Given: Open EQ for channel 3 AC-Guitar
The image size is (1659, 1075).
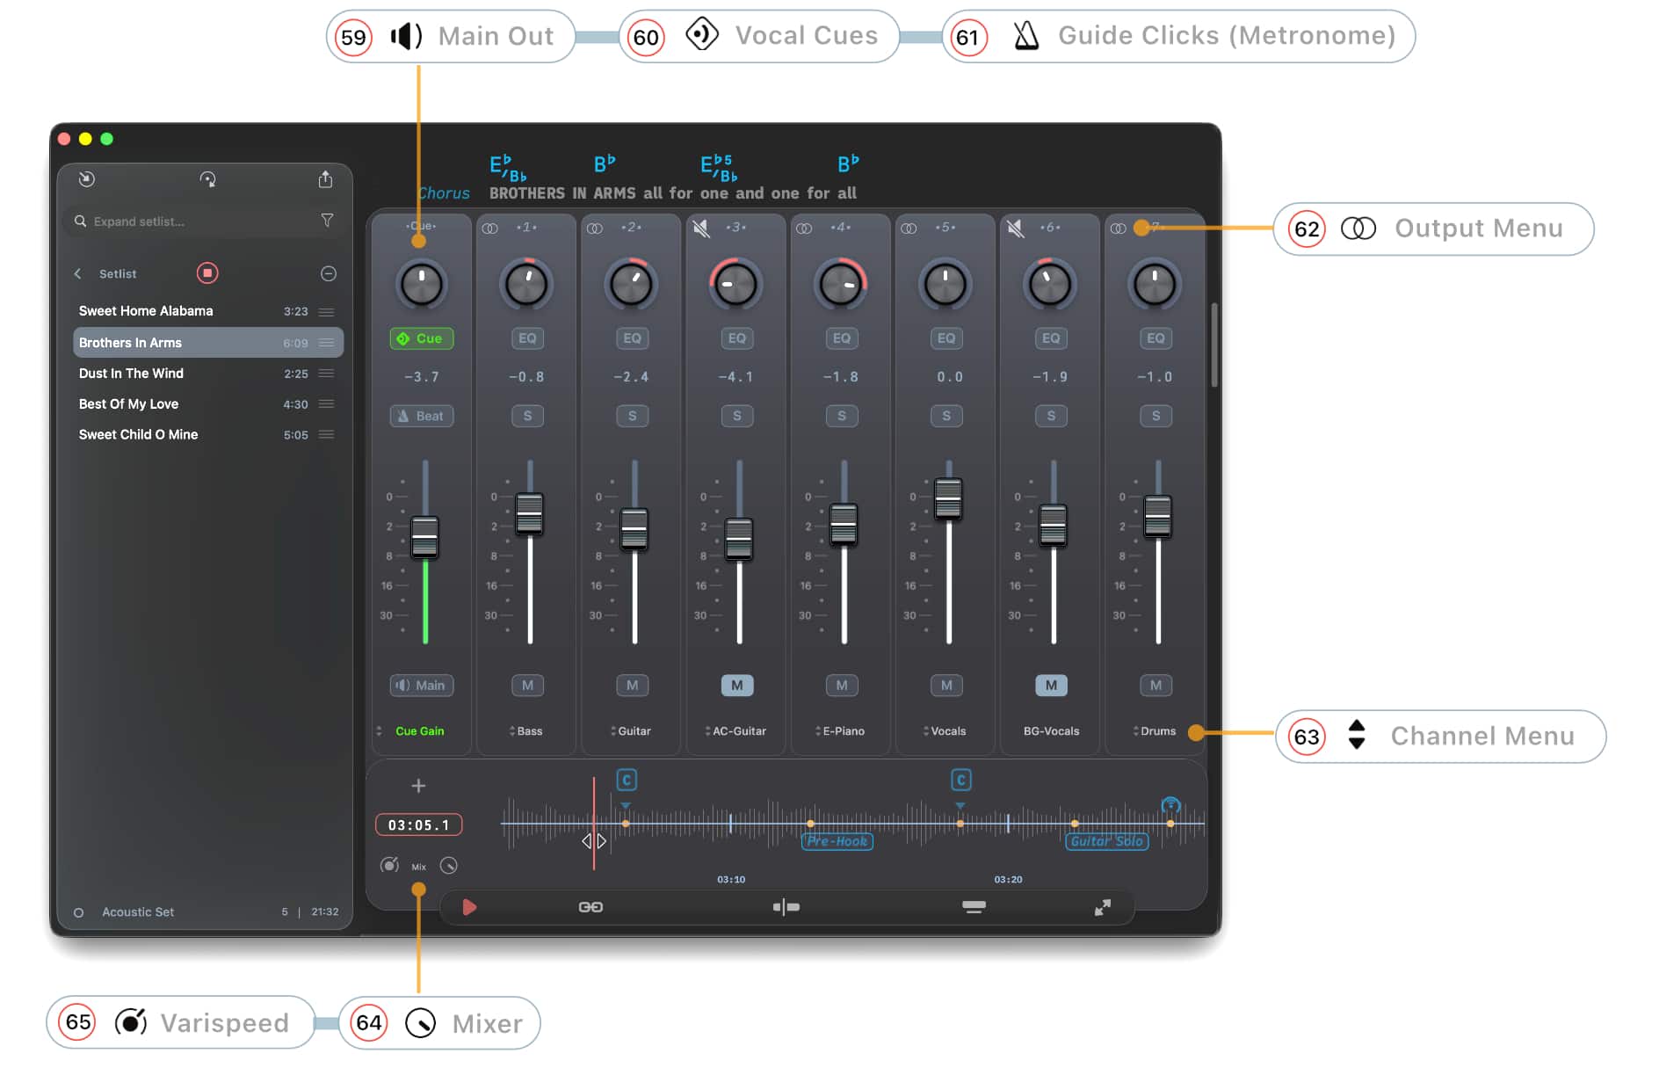Looking at the screenshot, I should tap(737, 338).
